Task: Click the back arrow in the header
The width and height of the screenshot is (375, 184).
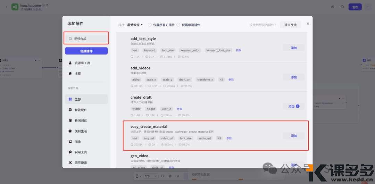Action: coord(7,7)
